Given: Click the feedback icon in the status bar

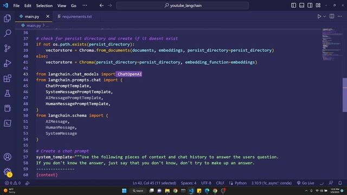Looking at the screenshot, I should click(x=331, y=183).
